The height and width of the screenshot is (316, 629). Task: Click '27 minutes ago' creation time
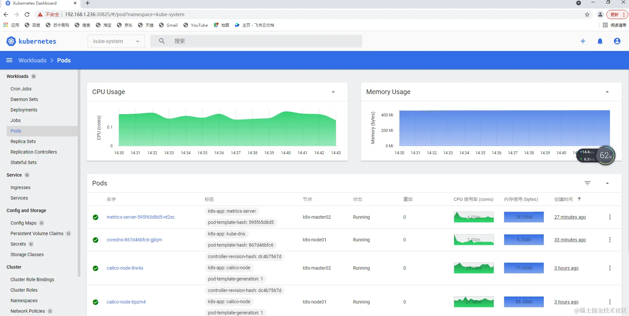570,217
